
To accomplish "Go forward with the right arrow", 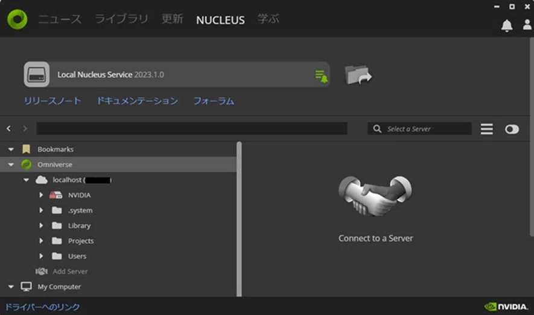I will [25, 128].
